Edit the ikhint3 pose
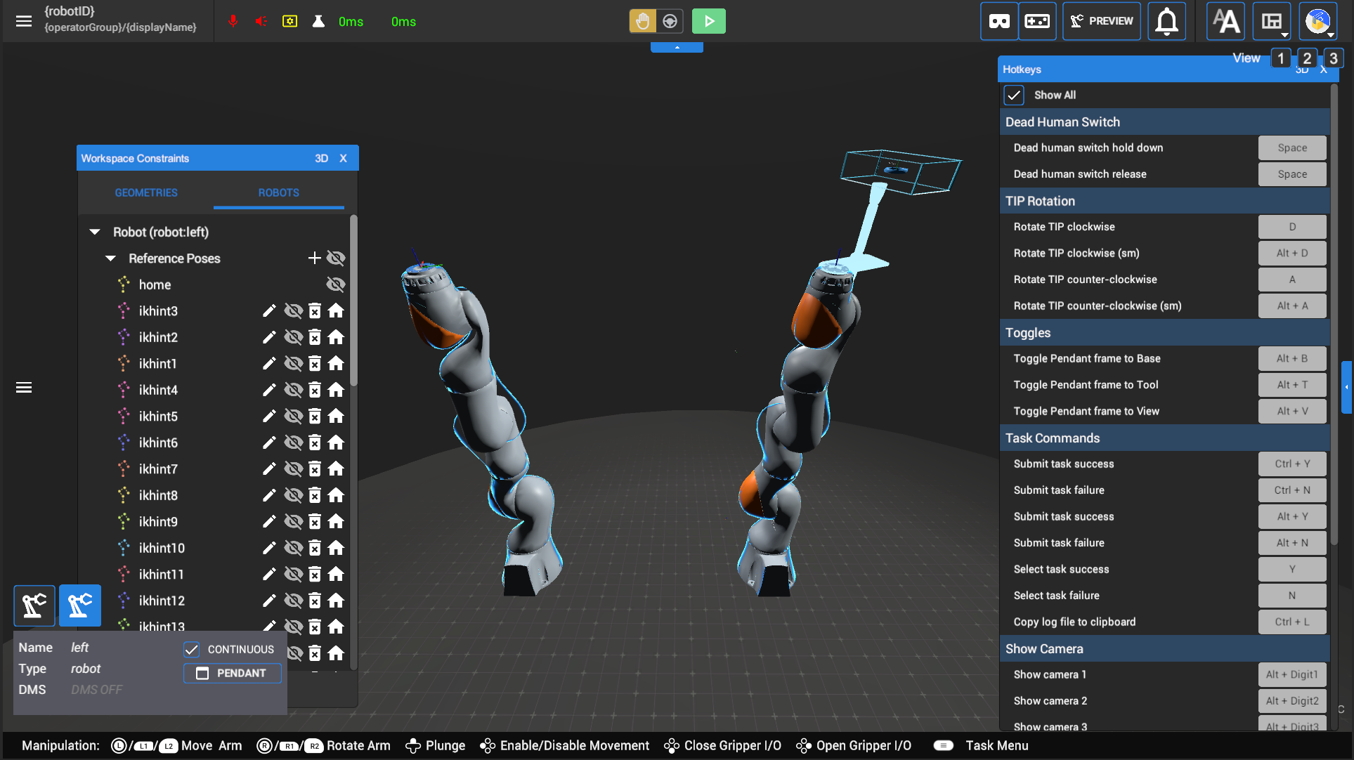 pos(269,310)
